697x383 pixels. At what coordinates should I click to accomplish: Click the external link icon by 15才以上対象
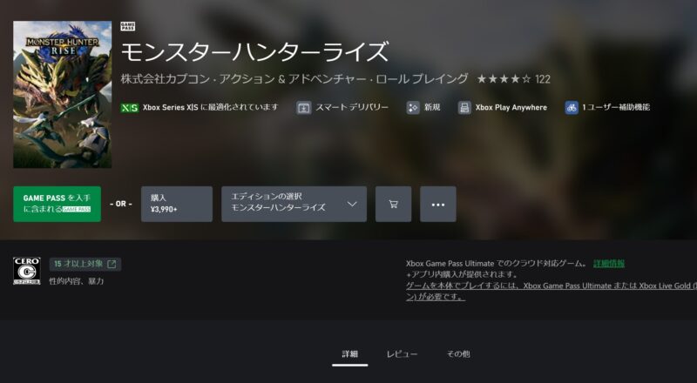(x=112, y=265)
